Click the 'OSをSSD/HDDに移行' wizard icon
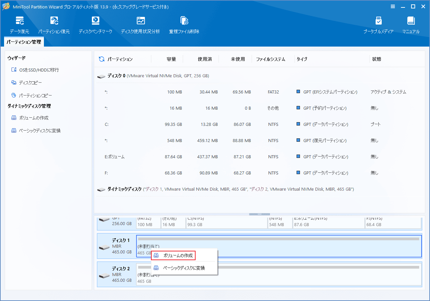This screenshot has height=301, width=430. coord(14,70)
